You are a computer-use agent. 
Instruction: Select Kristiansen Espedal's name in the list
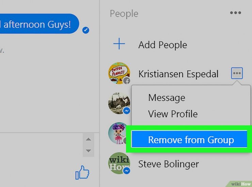178,74
